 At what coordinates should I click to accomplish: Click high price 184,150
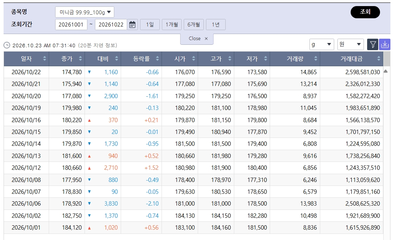pos(221,216)
